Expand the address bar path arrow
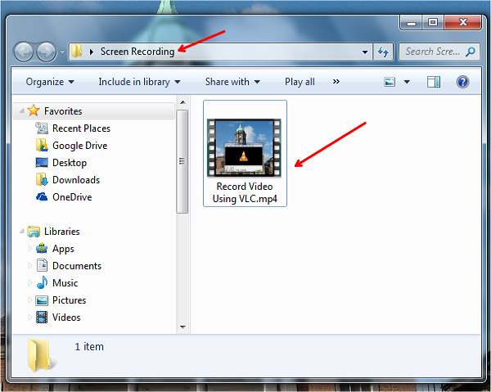 coord(92,52)
